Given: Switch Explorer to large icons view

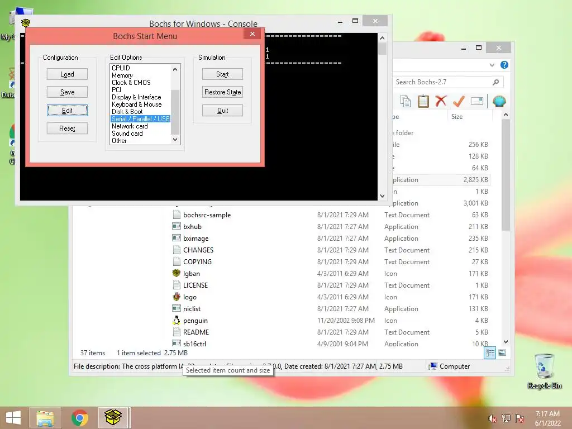Looking at the screenshot, I should click(502, 353).
